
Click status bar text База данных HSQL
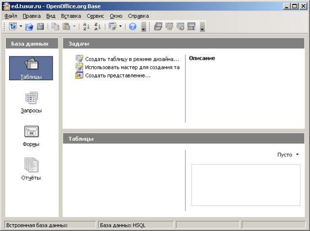123,225
